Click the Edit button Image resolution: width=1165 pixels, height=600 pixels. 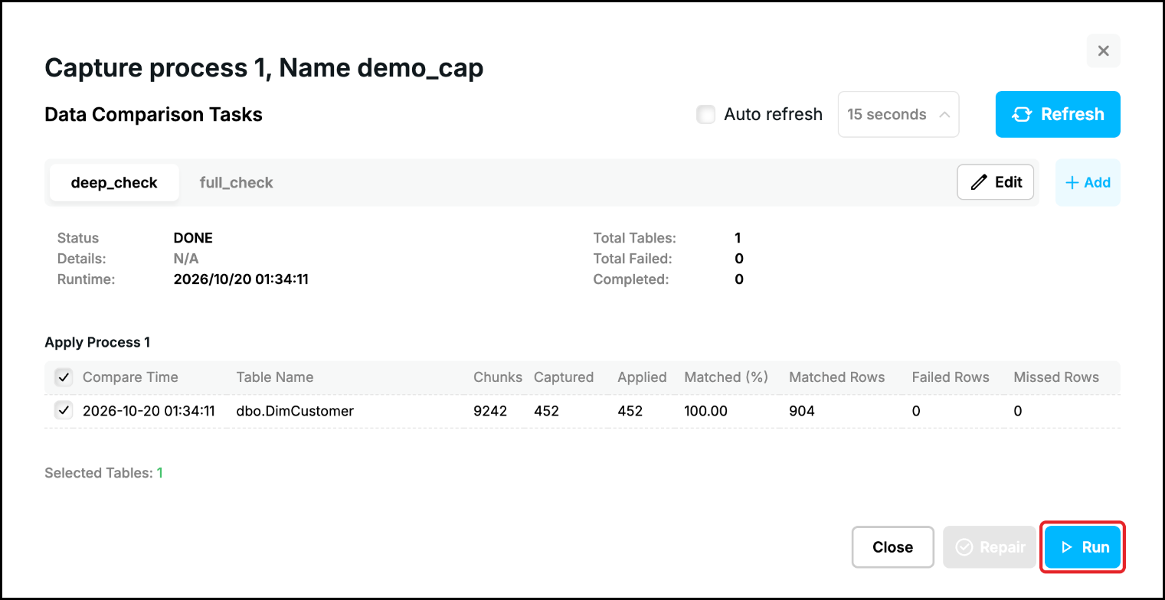[x=996, y=182]
